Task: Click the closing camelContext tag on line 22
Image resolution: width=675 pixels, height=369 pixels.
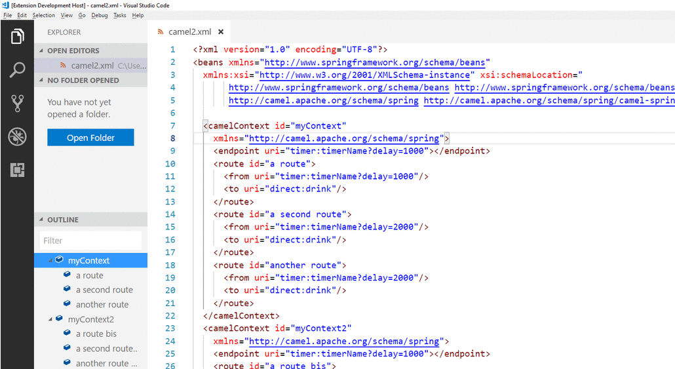Action: (x=242, y=316)
